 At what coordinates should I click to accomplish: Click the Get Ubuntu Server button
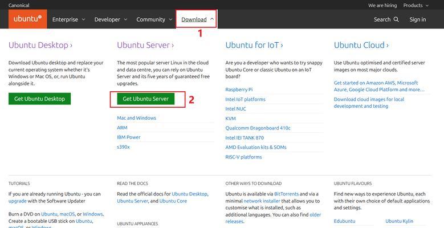tap(145, 99)
